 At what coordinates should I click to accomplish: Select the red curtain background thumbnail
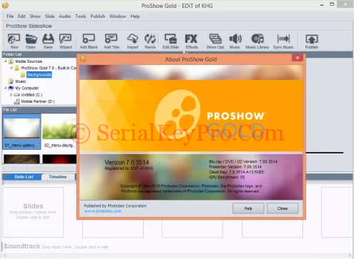59,159
